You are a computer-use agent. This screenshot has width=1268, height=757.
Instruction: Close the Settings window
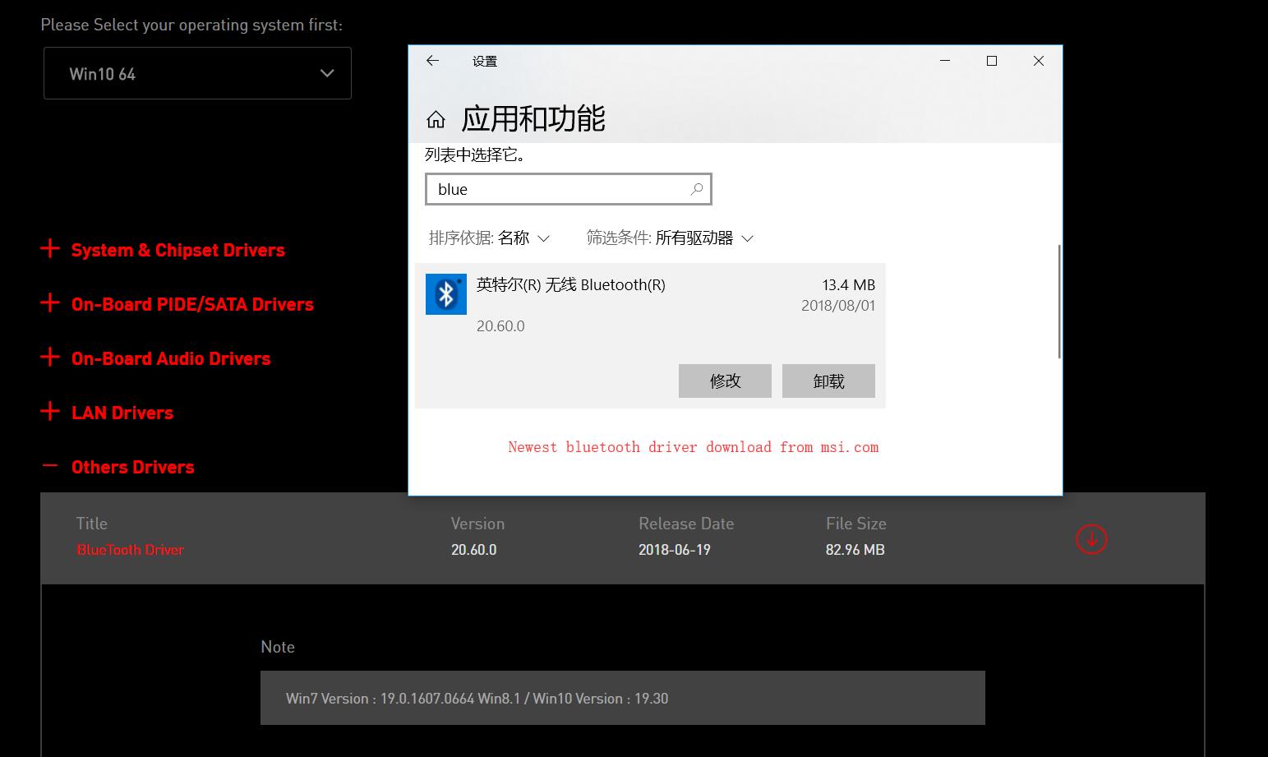point(1039,61)
